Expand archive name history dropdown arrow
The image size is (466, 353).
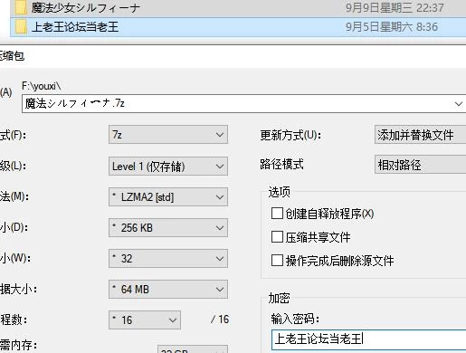[459, 104]
